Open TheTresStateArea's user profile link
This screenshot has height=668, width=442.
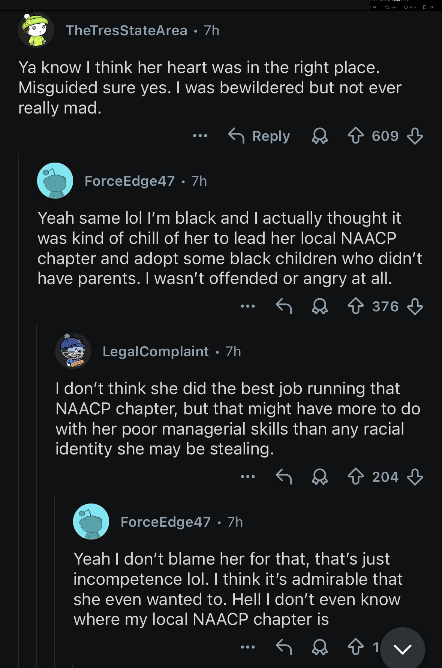click(x=126, y=30)
